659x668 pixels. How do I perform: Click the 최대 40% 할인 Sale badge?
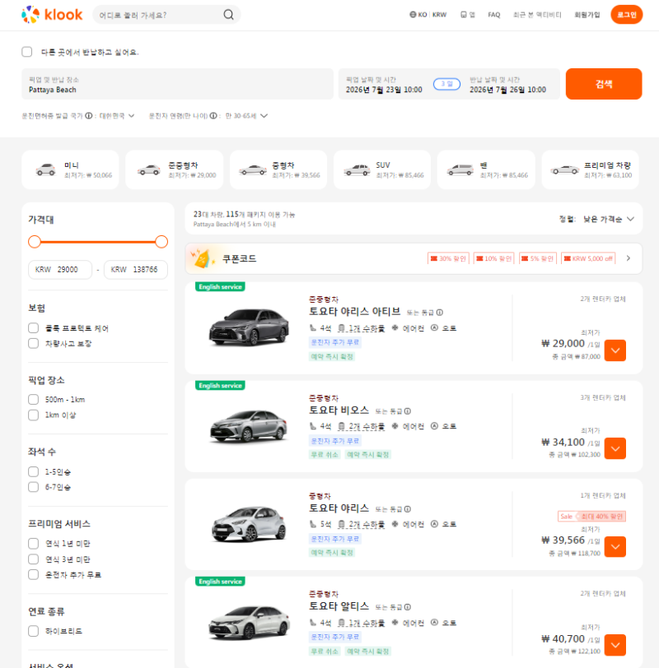click(x=591, y=517)
